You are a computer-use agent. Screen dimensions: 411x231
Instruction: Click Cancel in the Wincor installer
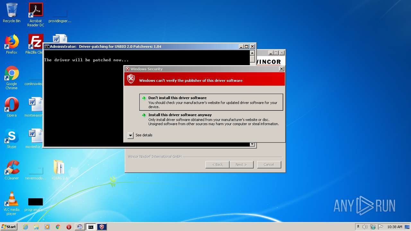[269, 165]
